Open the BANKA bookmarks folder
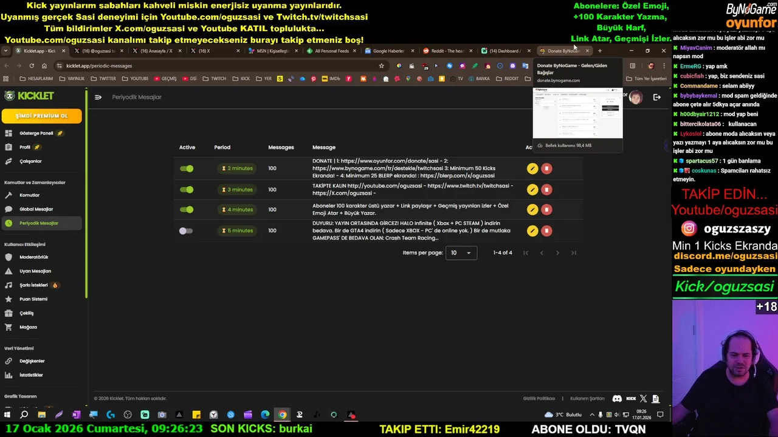This screenshot has height=437, width=778. (x=479, y=79)
